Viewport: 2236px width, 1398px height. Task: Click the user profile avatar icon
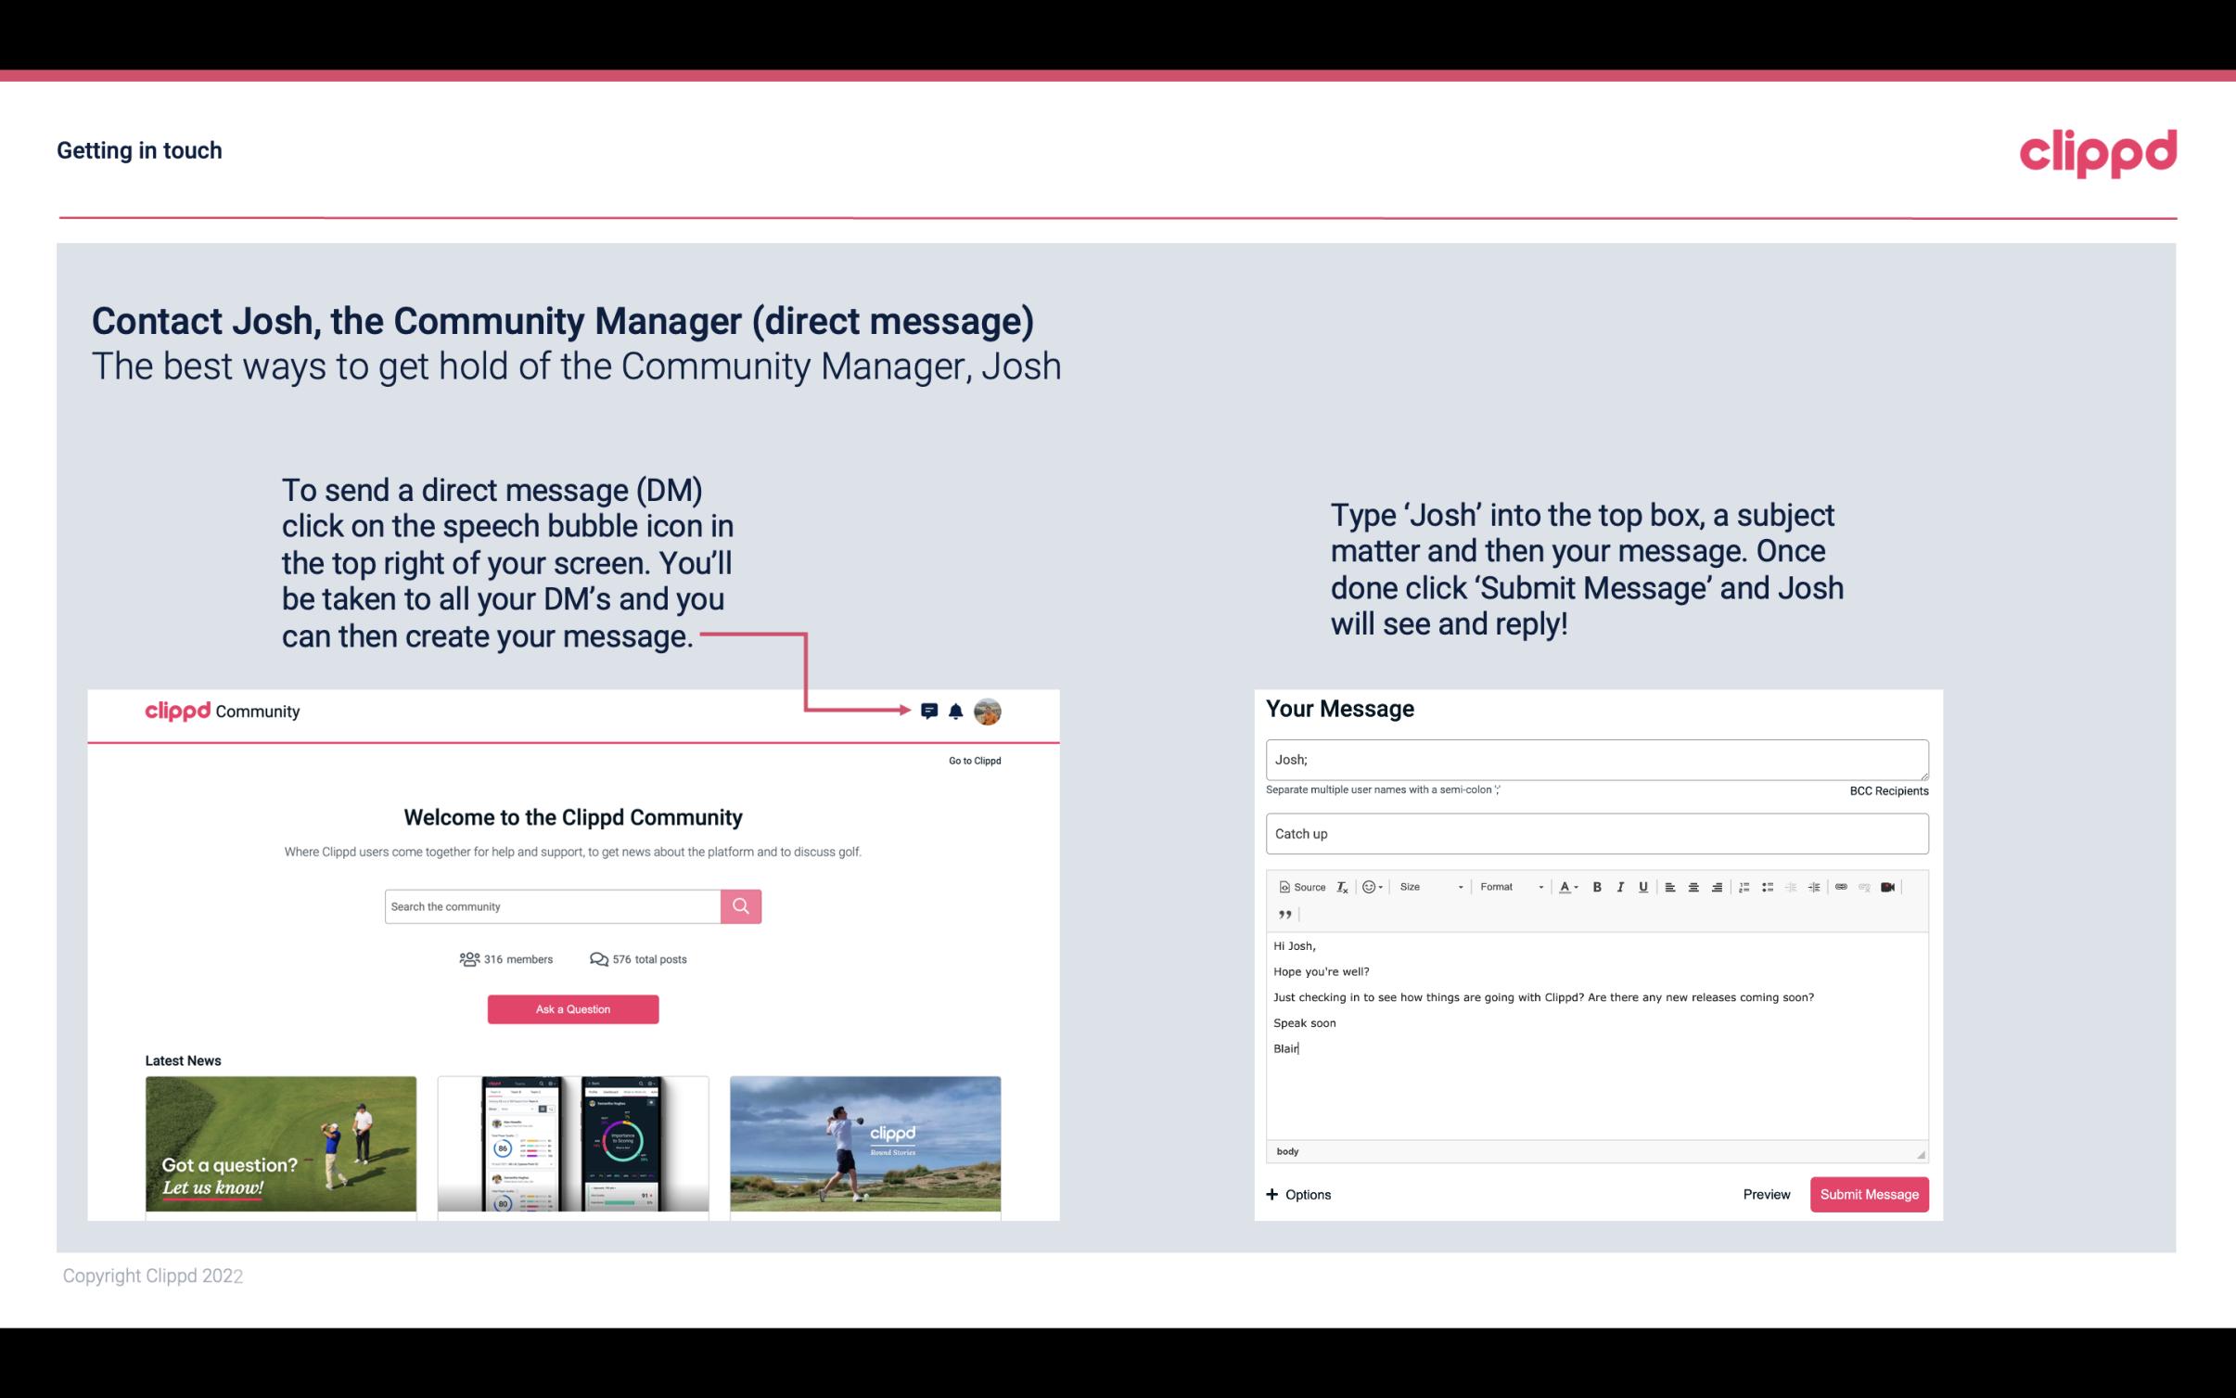pos(989,711)
